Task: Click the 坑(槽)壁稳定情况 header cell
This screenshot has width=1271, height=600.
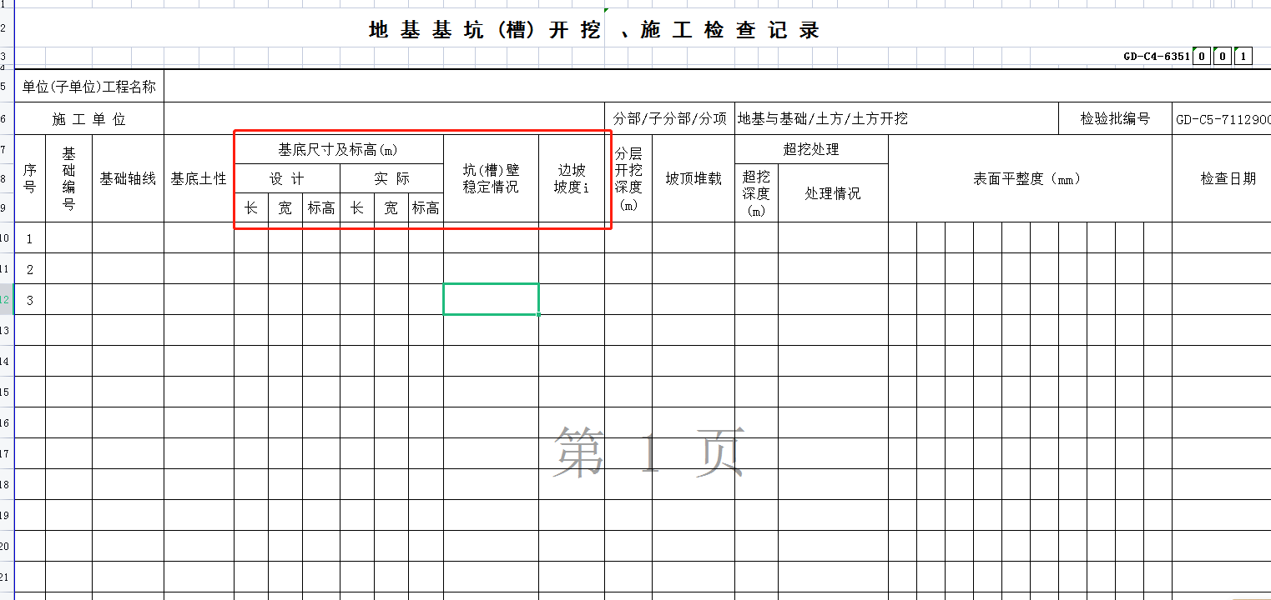Action: coord(491,178)
